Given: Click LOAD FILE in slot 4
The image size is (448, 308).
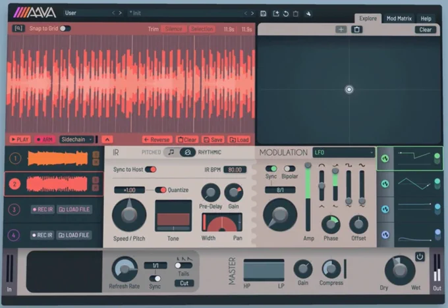Looking at the screenshot, I should point(74,235).
